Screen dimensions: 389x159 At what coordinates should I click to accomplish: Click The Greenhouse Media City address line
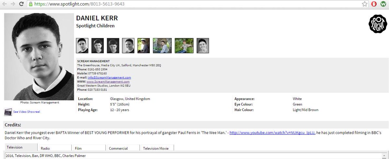coord(119,65)
